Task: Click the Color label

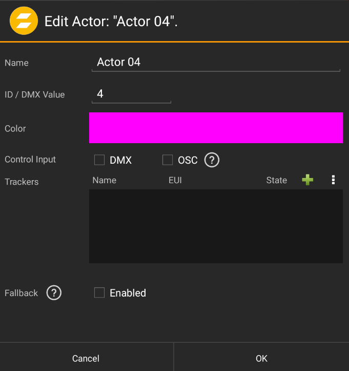Action: point(15,129)
